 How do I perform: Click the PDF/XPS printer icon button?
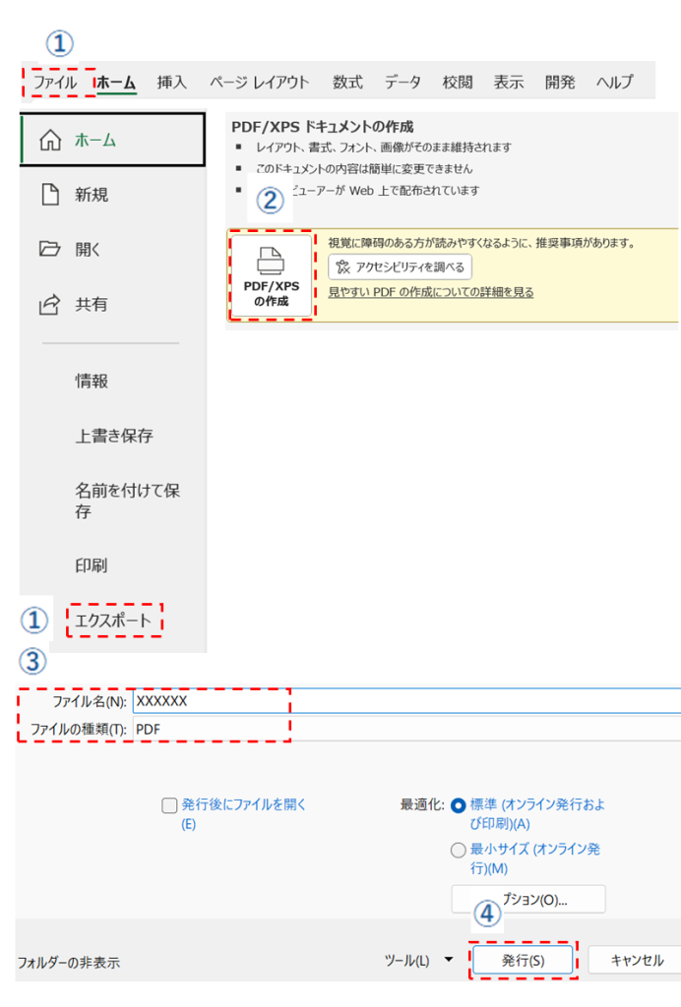[x=271, y=275]
